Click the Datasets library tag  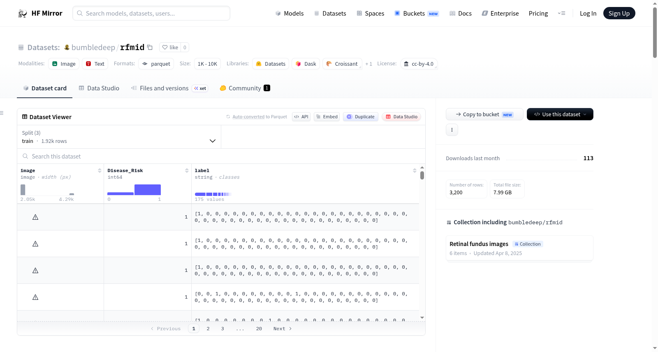[x=271, y=64]
